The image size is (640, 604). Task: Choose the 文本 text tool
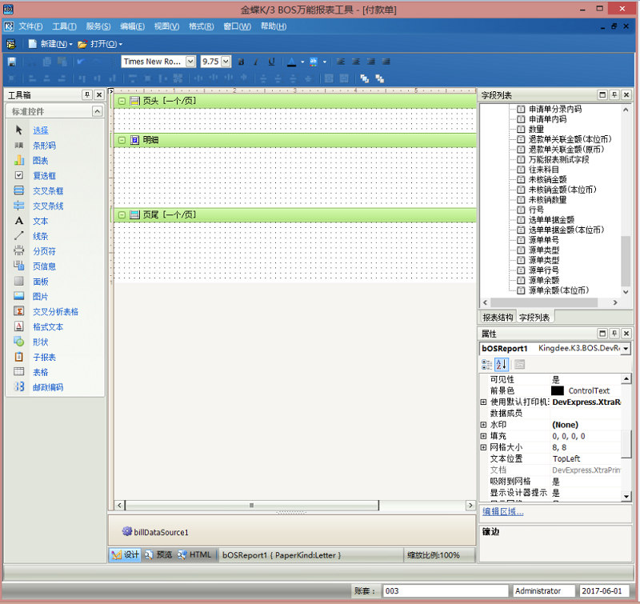[x=39, y=221]
